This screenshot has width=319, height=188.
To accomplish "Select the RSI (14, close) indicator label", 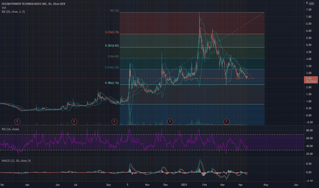I will (10, 129).
